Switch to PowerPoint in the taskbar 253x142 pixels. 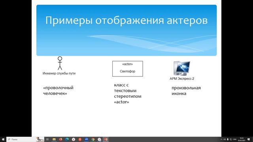click(x=106, y=139)
